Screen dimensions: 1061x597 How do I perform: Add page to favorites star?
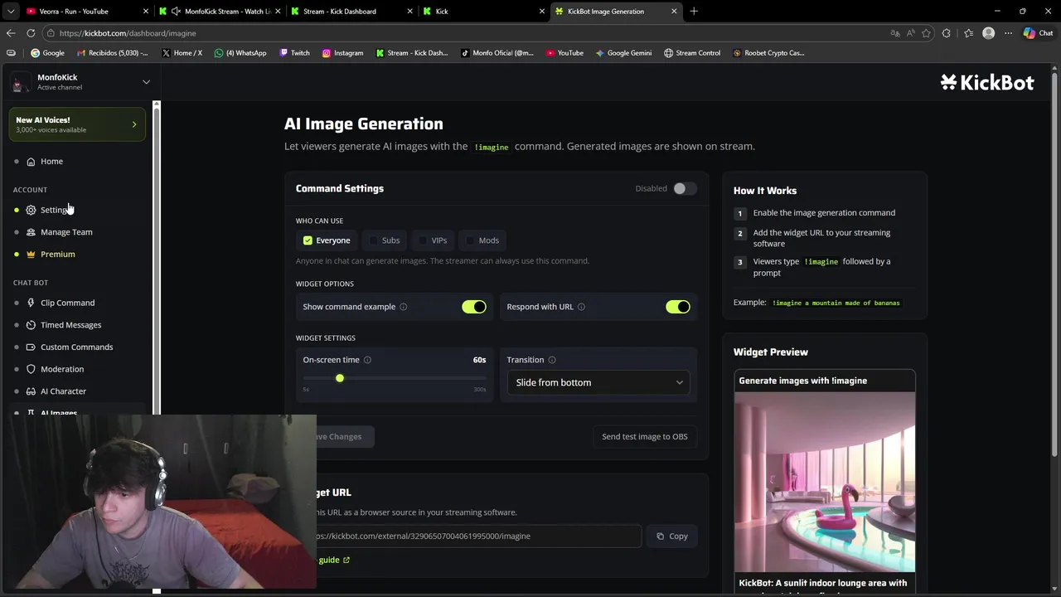[x=926, y=33]
